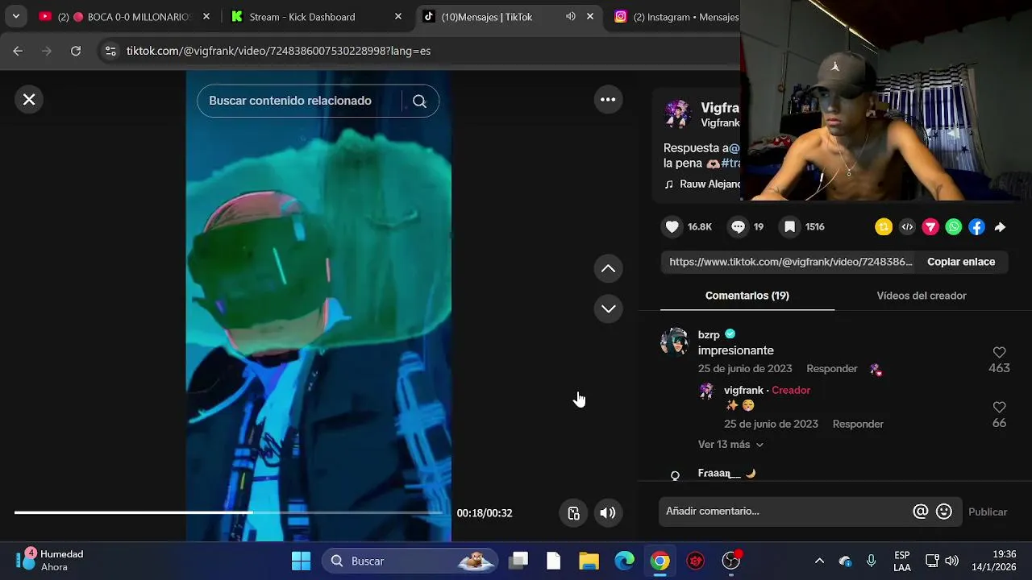The image size is (1032, 580).
Task: Switch to Comentarios (19) tab
Action: [747, 296]
